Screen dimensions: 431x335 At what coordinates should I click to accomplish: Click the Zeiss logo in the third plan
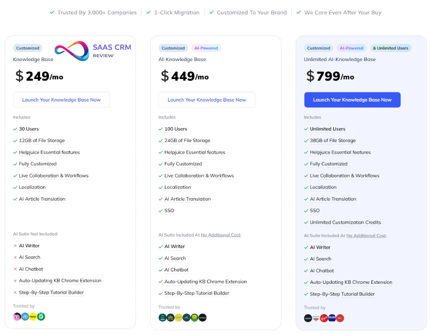click(x=332, y=318)
